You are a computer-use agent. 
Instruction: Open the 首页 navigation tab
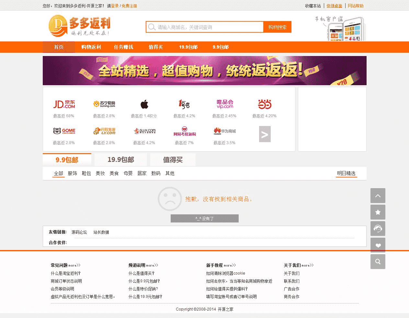click(59, 47)
